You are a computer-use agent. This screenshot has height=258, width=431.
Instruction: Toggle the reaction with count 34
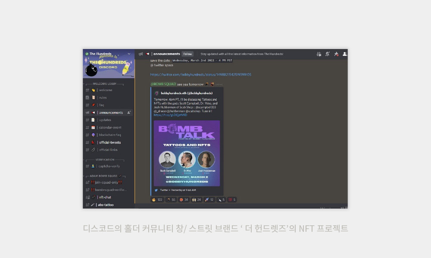tap(184, 200)
